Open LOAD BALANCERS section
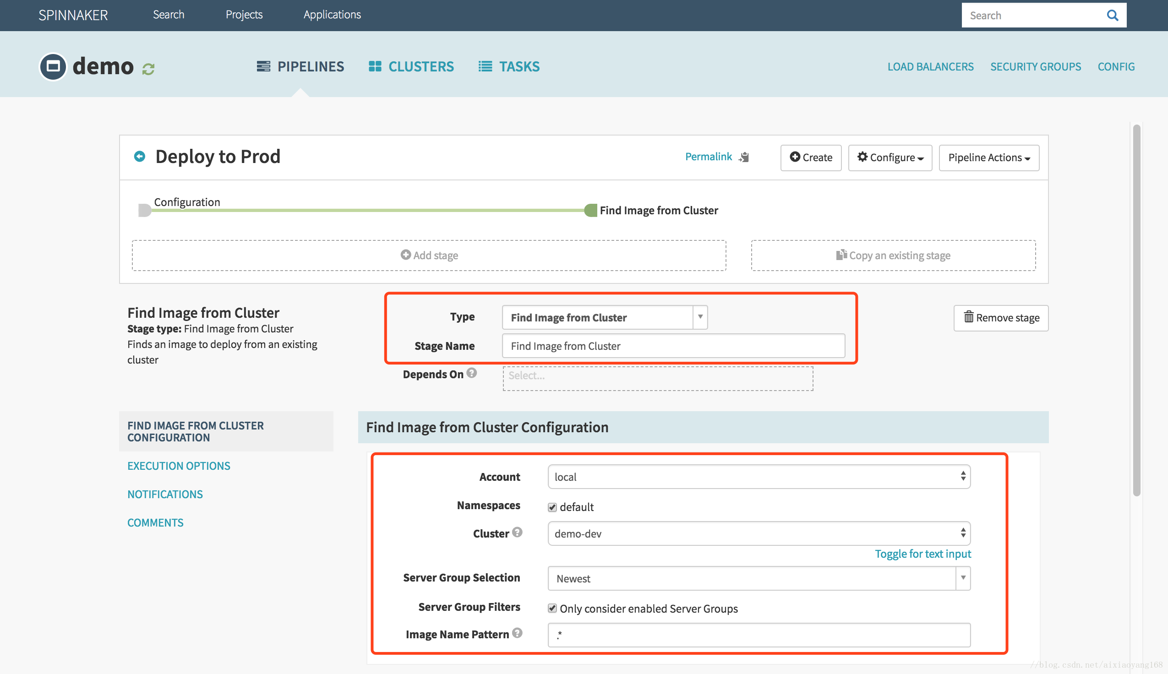The height and width of the screenshot is (674, 1168). coord(930,67)
